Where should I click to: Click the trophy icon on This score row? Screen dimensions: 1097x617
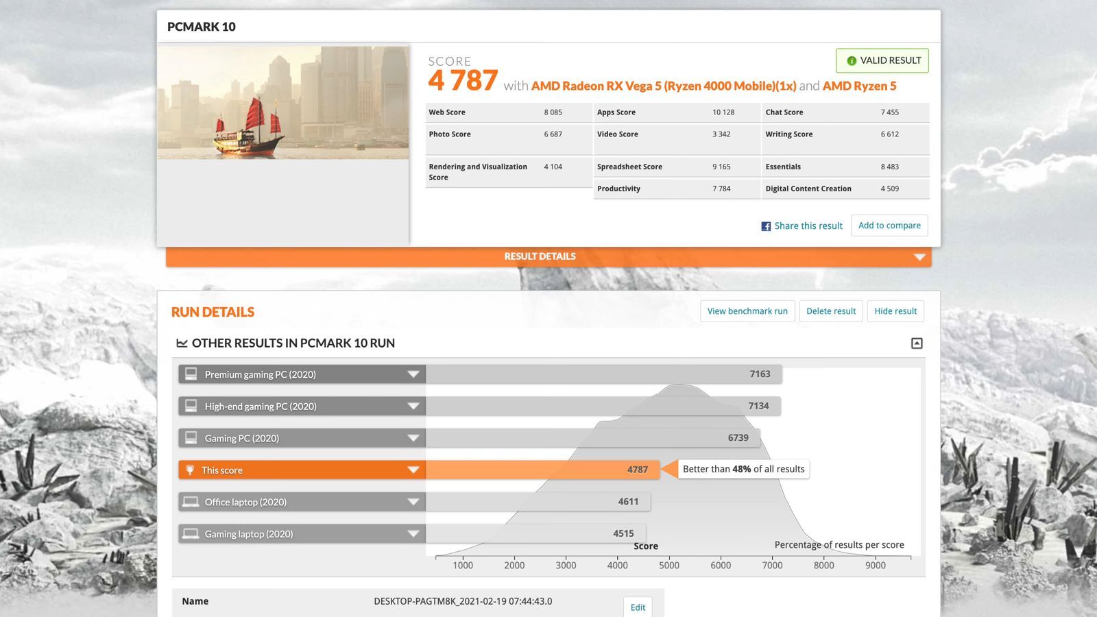(190, 470)
